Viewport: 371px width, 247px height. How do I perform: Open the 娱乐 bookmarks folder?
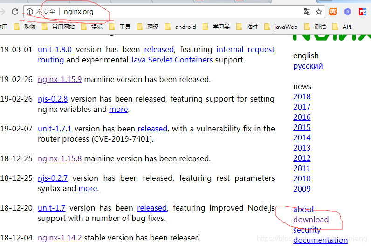click(x=92, y=27)
